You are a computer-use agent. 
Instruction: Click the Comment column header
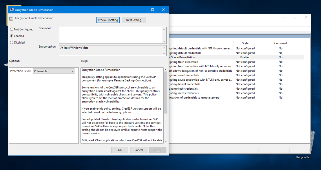280,43
